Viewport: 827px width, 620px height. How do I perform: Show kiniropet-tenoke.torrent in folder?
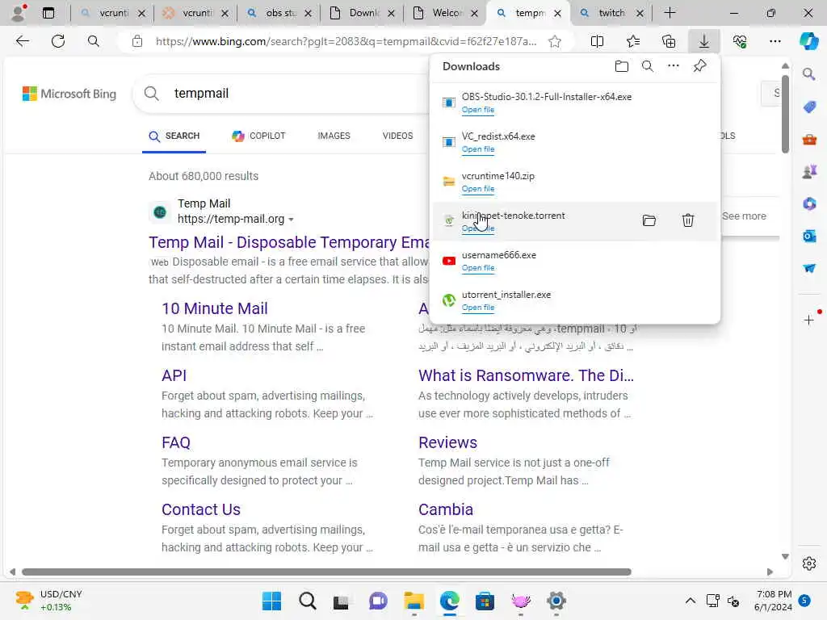[649, 220]
